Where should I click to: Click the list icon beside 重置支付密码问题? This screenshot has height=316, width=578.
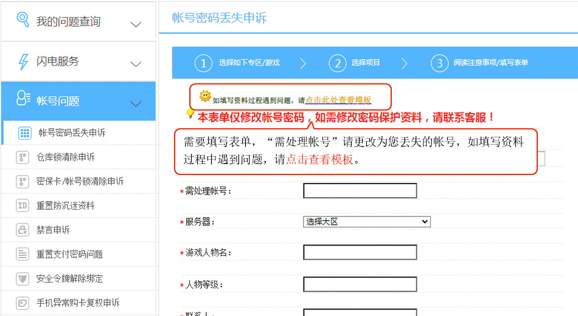pos(23,254)
